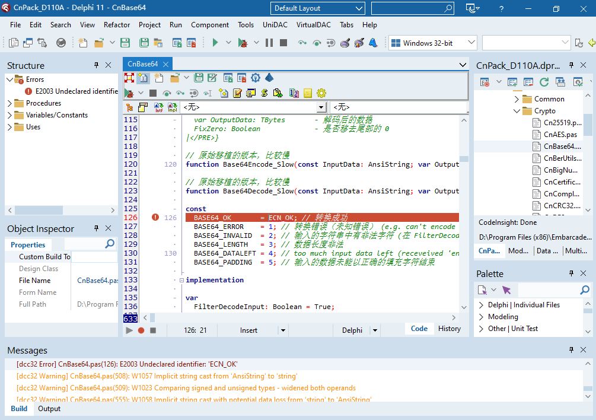Click the Save All icon in main toolbar
This screenshot has width=596, height=420.
click(x=144, y=43)
